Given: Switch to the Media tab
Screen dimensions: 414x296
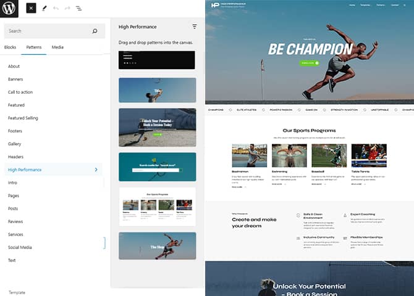Looking at the screenshot, I should [x=57, y=47].
